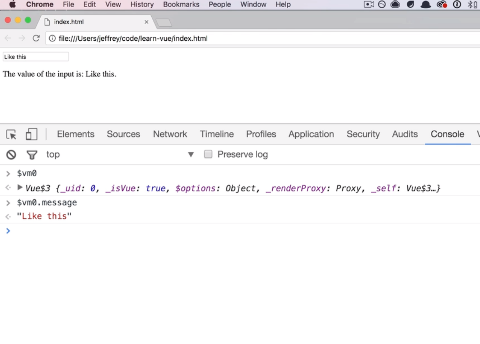Click the leaf-shaped menu bar icon

(411, 4)
